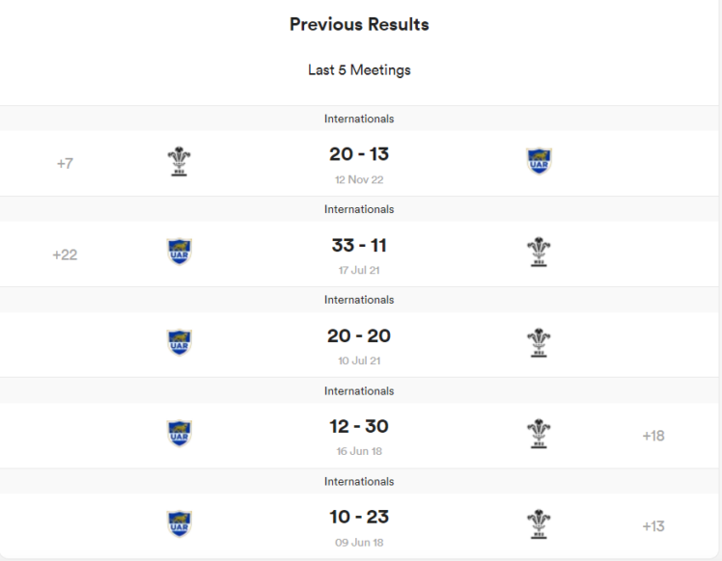Viewport: 722px width, 561px height.
Task: Click the +22 winning margin label
Action: tap(65, 254)
